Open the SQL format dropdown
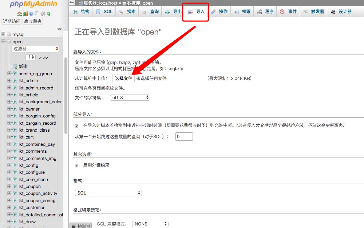This screenshot has width=364, height=228. click(108, 193)
